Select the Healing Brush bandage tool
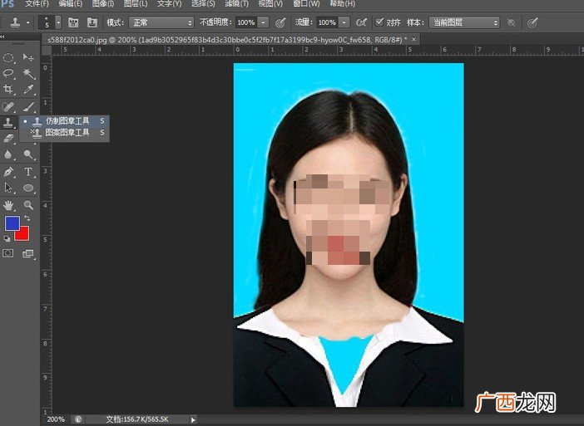The height and width of the screenshot is (426, 584). click(8, 107)
